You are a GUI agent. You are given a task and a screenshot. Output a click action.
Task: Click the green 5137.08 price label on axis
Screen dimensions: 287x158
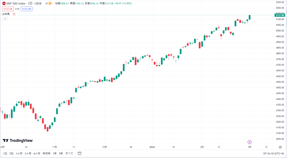pyautogui.click(x=280, y=15)
